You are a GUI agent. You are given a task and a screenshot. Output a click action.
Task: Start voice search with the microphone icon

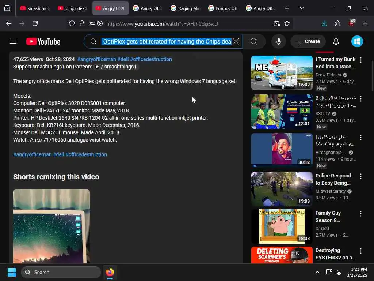pyautogui.click(x=278, y=41)
